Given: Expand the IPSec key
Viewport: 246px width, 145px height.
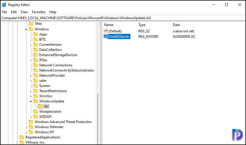Looking at the screenshot, I should click(x=31, y=60).
